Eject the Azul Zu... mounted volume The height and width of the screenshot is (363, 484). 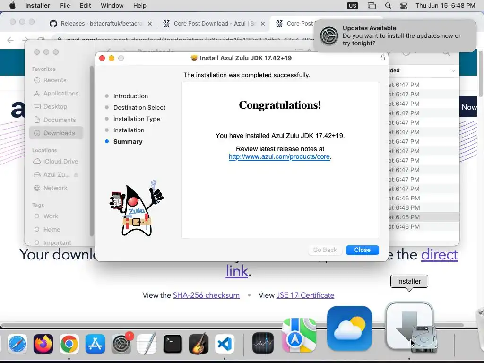point(76,175)
